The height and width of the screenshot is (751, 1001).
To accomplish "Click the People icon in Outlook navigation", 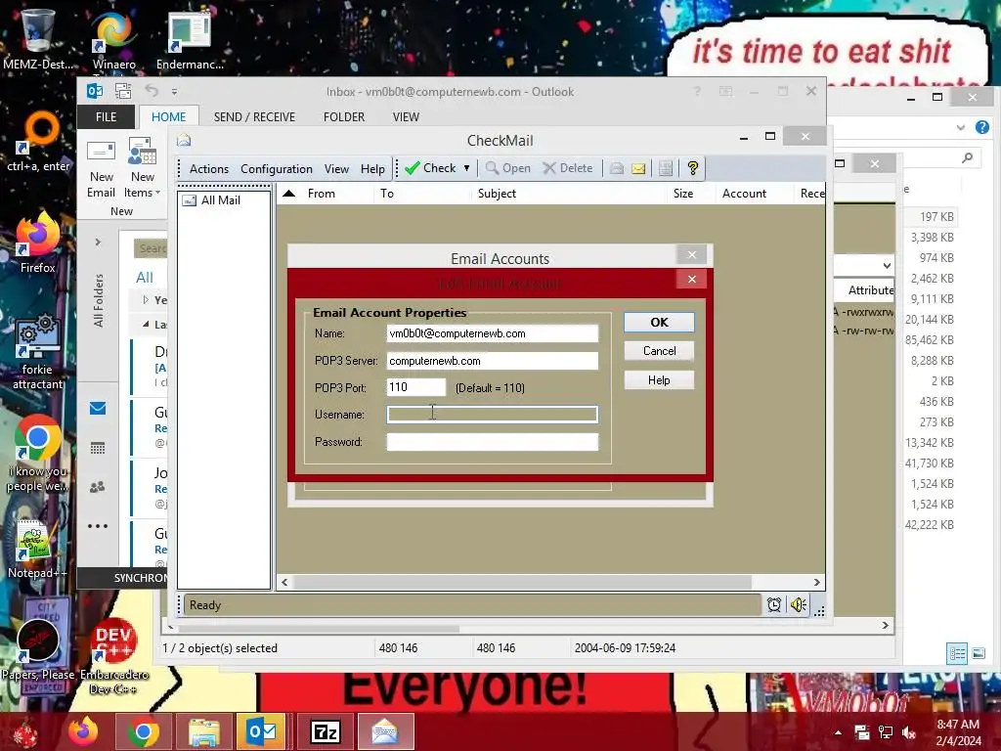I will click(98, 487).
